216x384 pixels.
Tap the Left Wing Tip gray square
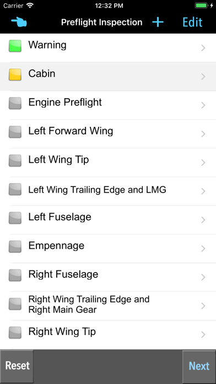coord(15,161)
